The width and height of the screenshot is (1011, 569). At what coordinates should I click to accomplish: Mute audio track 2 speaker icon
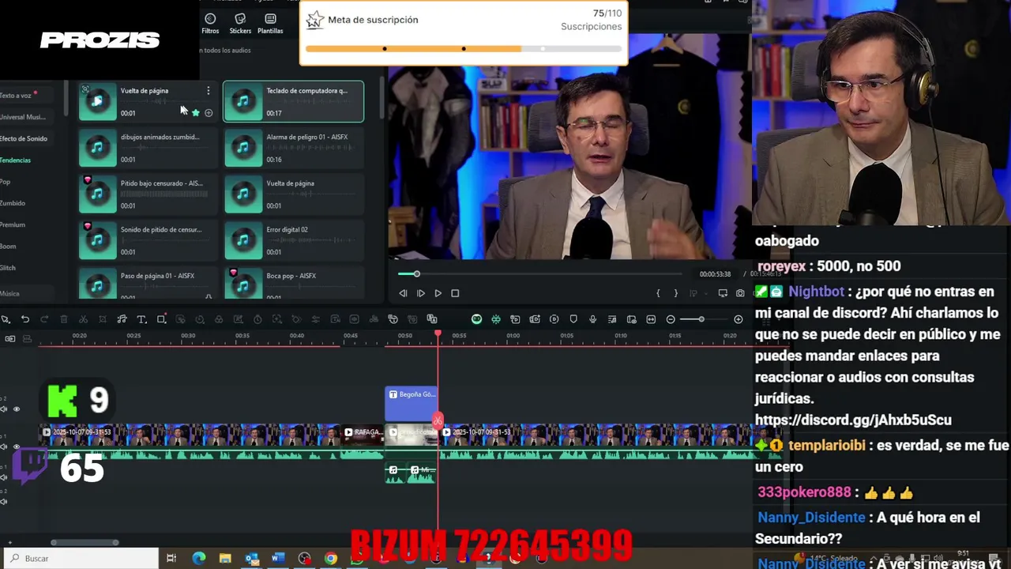4,502
